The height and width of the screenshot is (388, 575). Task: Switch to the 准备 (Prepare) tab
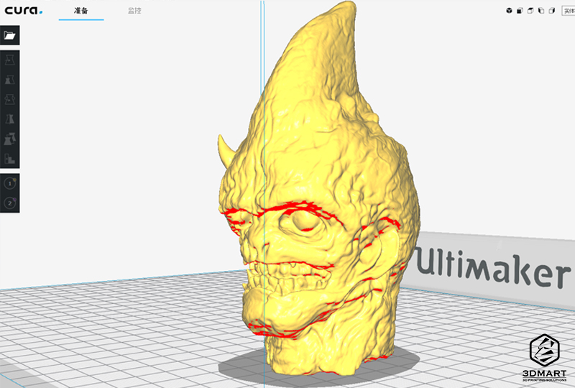tap(80, 11)
